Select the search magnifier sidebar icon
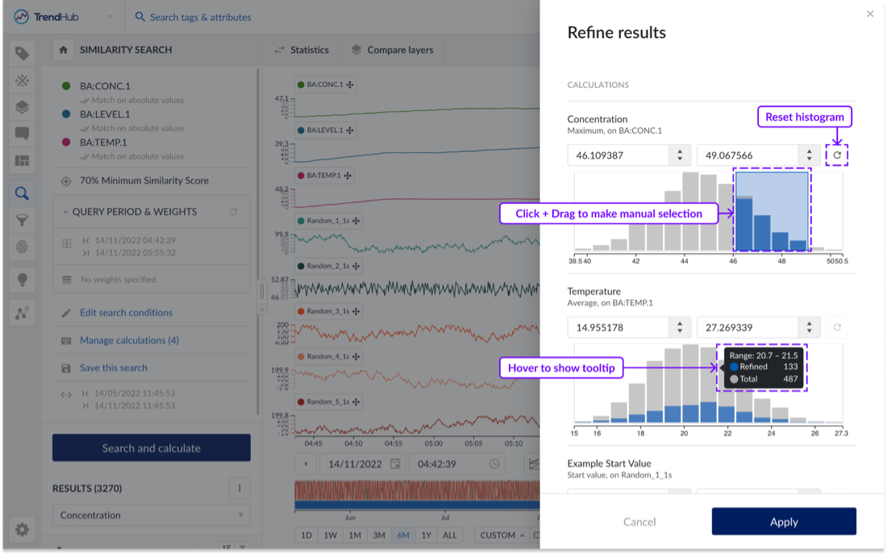 pyautogui.click(x=22, y=193)
